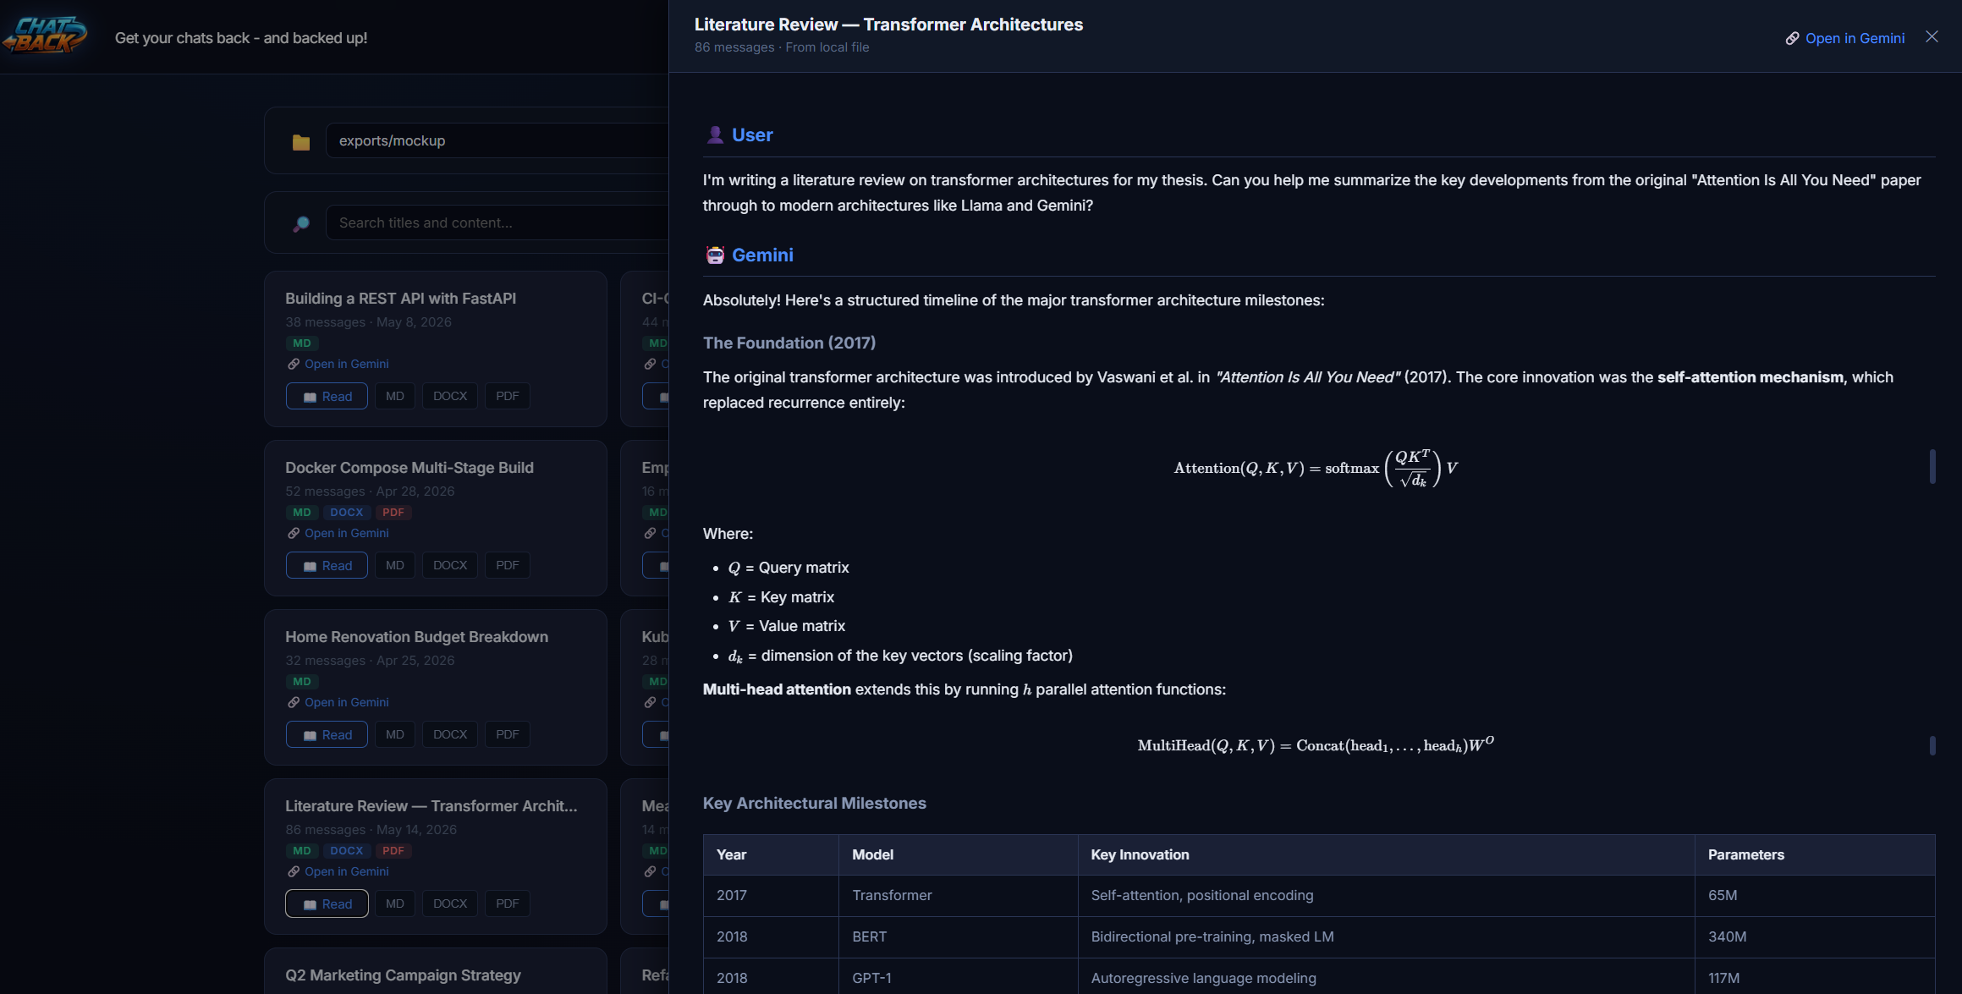Click the scrollbar beside the Attention formula
The width and height of the screenshot is (1962, 994).
[1932, 466]
